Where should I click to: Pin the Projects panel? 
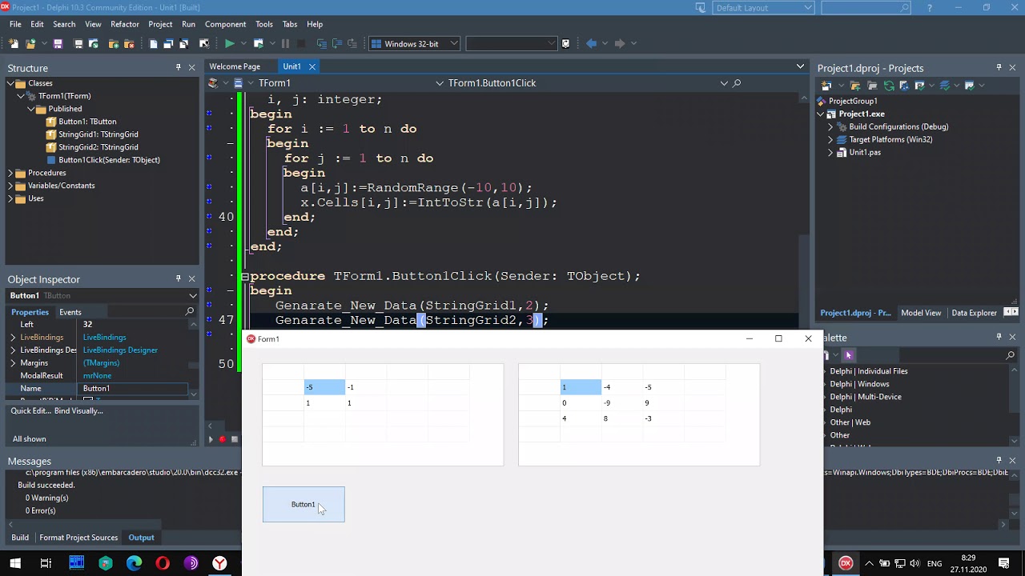click(999, 68)
